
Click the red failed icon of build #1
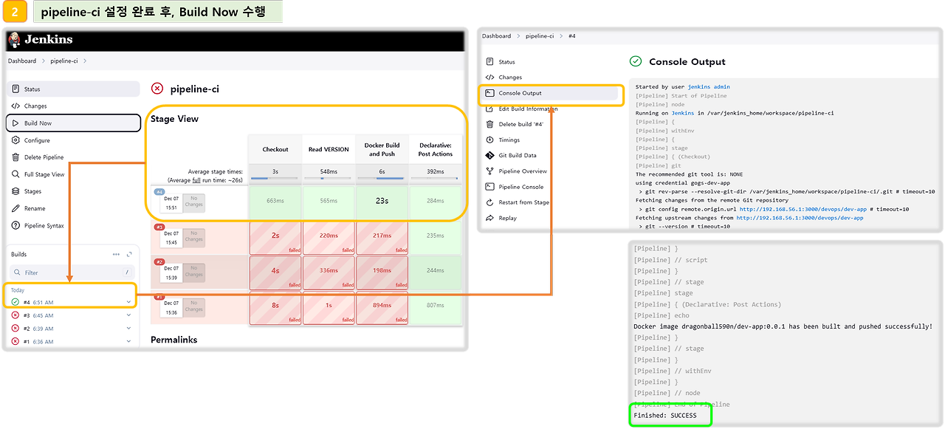coord(16,342)
